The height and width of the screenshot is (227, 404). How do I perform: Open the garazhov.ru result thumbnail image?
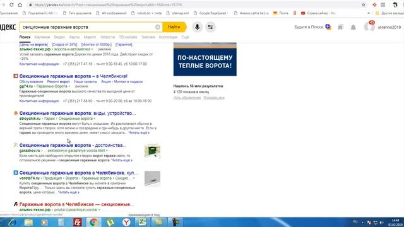click(152, 151)
